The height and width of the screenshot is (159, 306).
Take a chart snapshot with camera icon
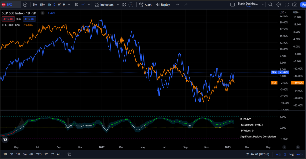click(x=295, y=4)
